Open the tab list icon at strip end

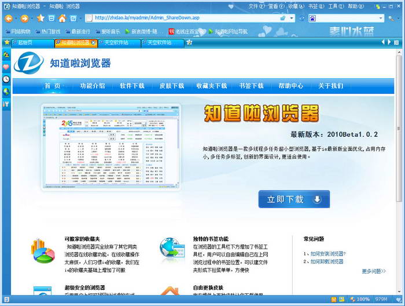[x=396, y=42]
